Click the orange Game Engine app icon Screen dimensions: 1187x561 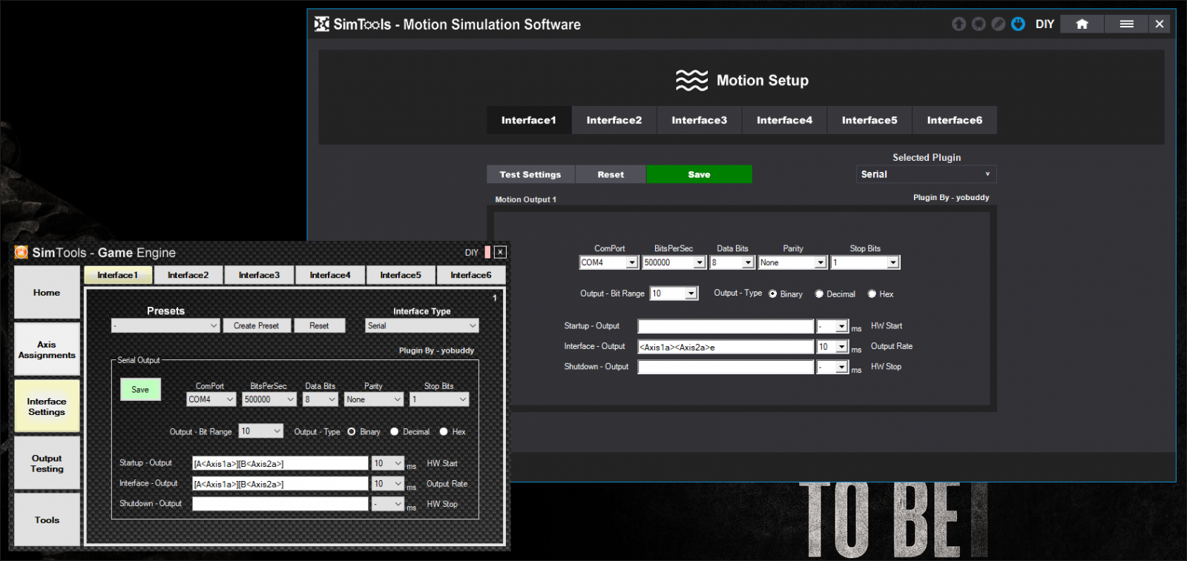point(22,253)
